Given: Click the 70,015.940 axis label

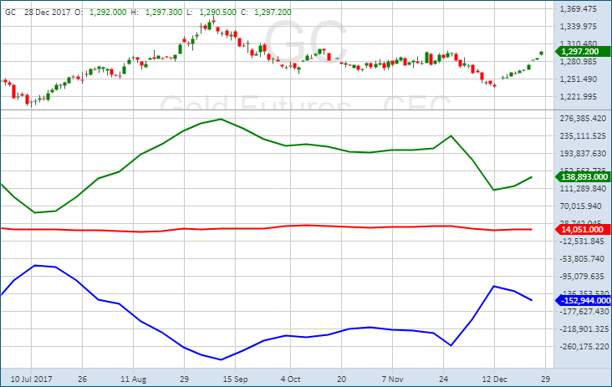Looking at the screenshot, I should tap(581, 206).
